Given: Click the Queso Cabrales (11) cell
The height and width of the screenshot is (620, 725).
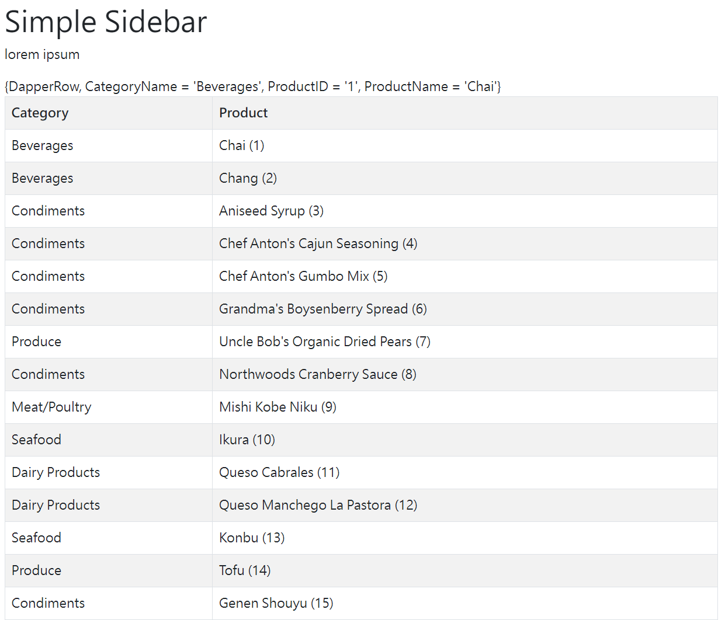Looking at the screenshot, I should 279,472.
